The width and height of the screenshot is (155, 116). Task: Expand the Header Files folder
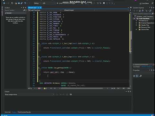(x=136, y=25)
